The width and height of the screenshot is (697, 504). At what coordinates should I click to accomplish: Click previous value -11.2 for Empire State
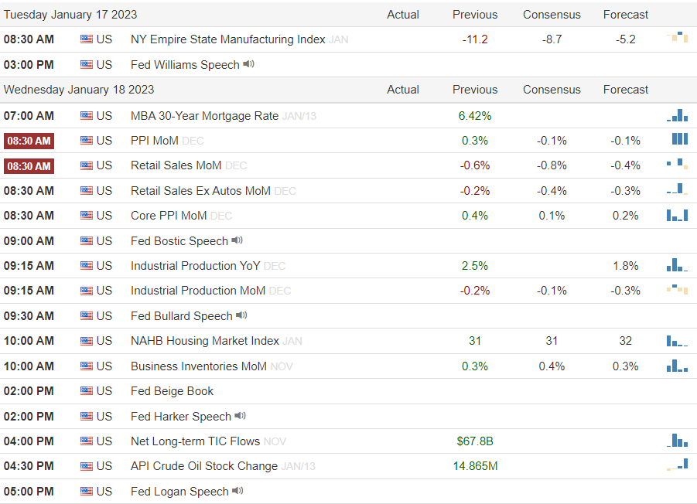[475, 39]
